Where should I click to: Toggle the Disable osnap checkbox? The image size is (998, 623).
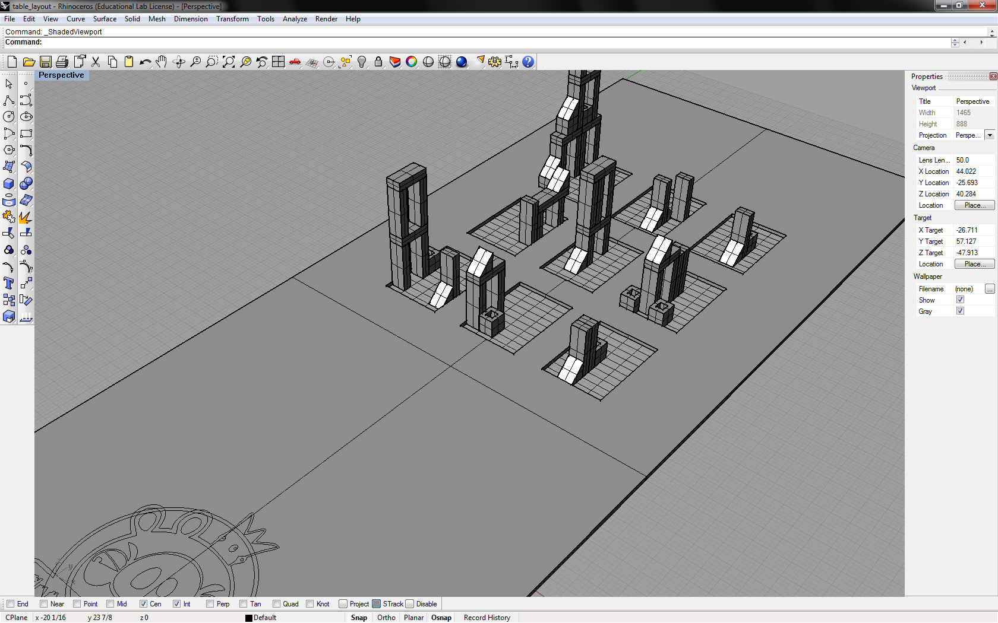point(409,604)
